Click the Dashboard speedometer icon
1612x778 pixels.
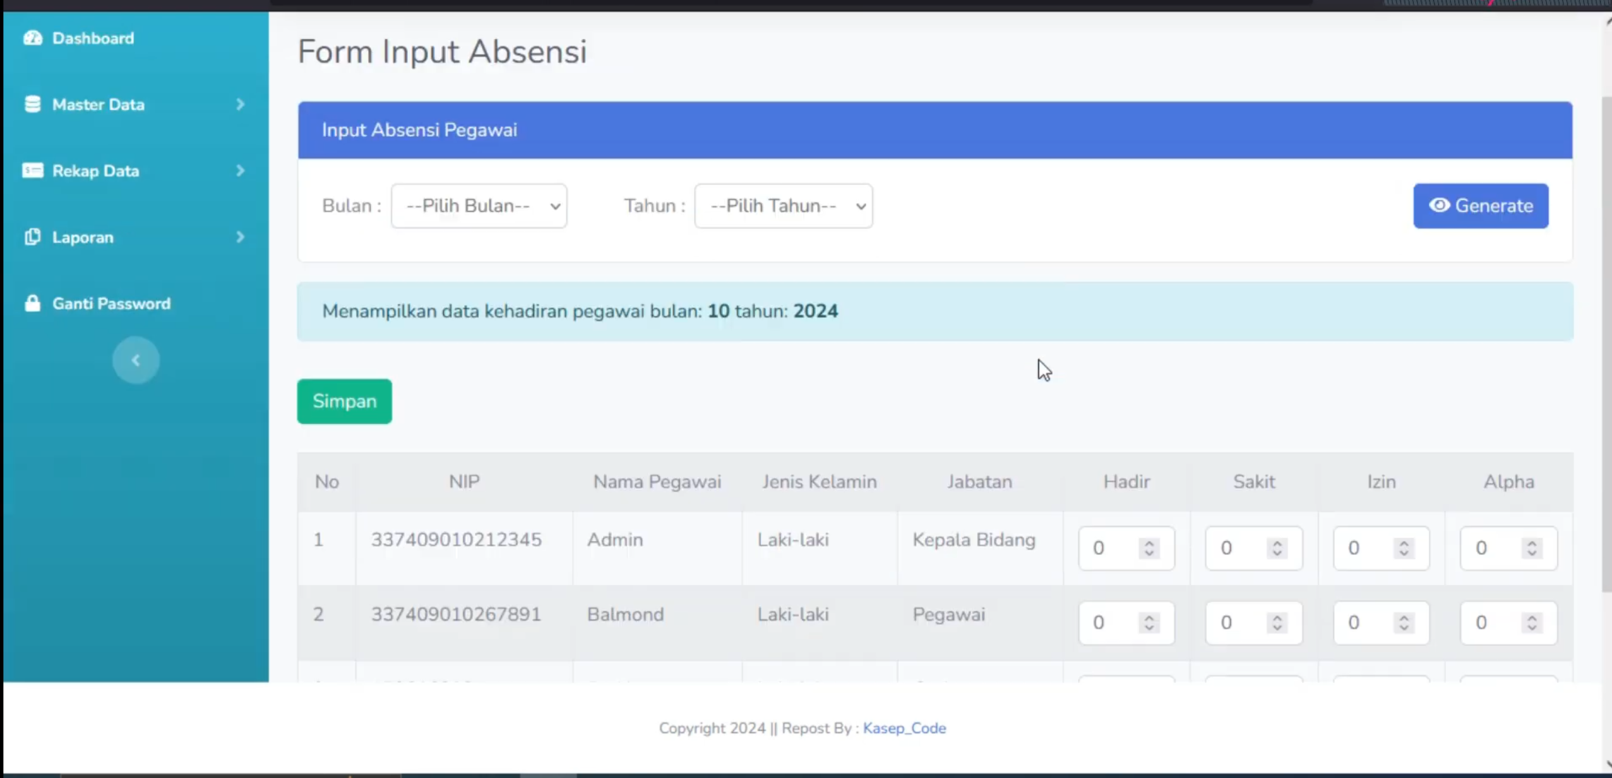pos(33,38)
